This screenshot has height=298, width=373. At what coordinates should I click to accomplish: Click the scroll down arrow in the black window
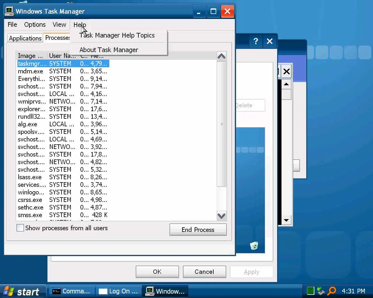click(x=286, y=220)
